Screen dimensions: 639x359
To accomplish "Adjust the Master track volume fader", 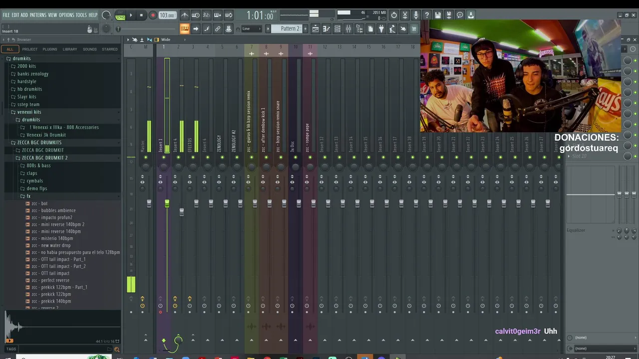I will [149, 203].
